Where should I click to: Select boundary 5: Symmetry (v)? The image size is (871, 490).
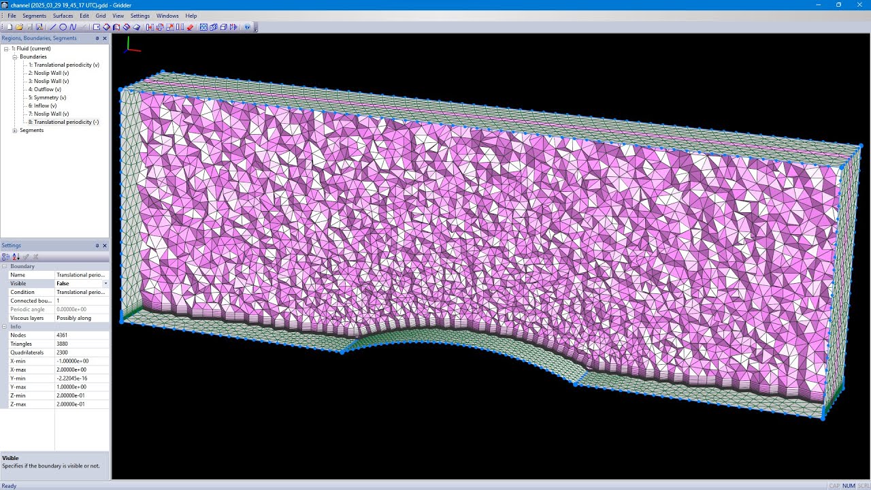click(47, 97)
